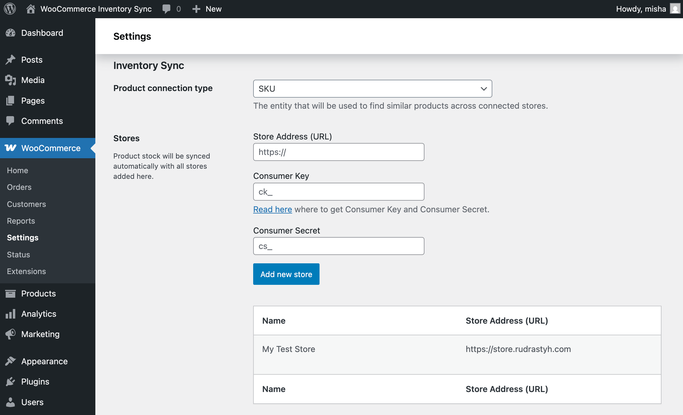The image size is (683, 415).
Task: Click the WordPress logo icon
Action: pyautogui.click(x=10, y=9)
